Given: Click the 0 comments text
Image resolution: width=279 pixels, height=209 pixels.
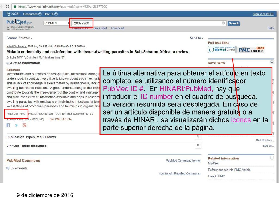Looking at the screenshot, I should pyautogui.click(x=19, y=168).
